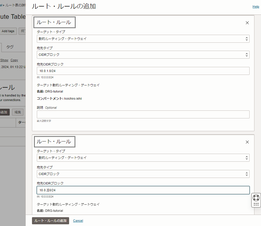The height and width of the screenshot is (226, 261).
Task: Open the Oracle support life-ring widget
Action: (x=256, y=198)
